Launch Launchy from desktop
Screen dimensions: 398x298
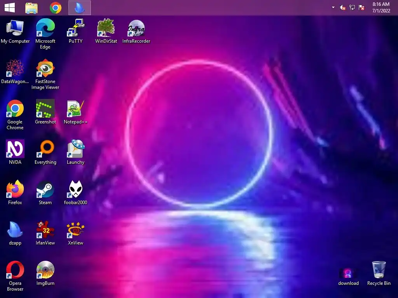76,152
